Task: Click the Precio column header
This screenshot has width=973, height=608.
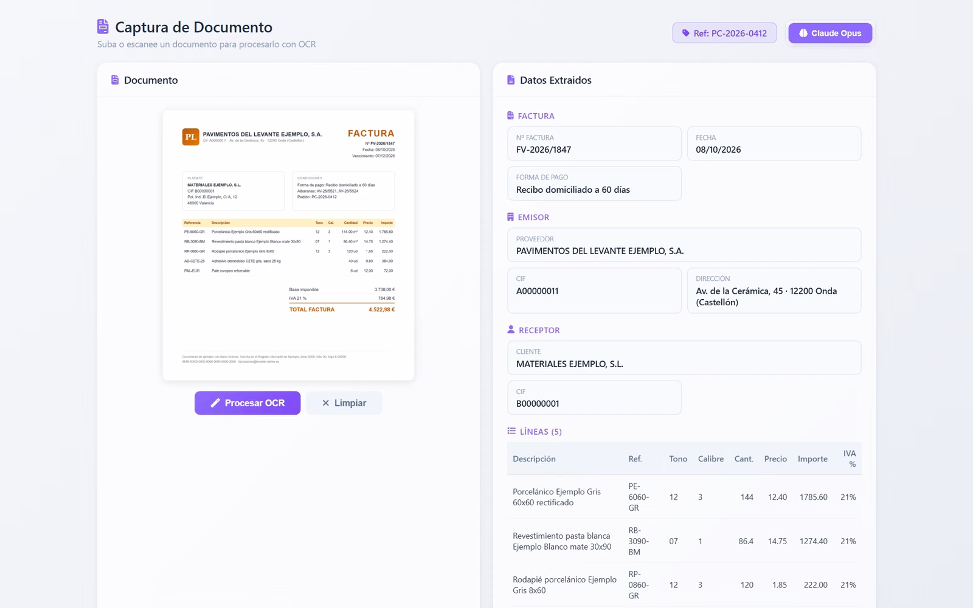Action: [x=775, y=459]
